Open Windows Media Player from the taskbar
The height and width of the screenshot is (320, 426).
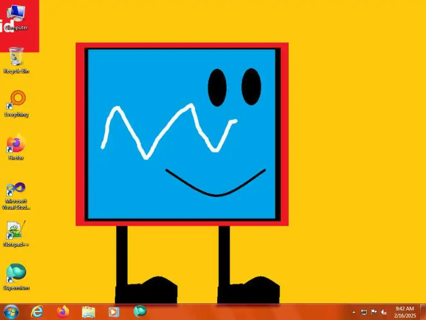pyautogui.click(x=114, y=312)
